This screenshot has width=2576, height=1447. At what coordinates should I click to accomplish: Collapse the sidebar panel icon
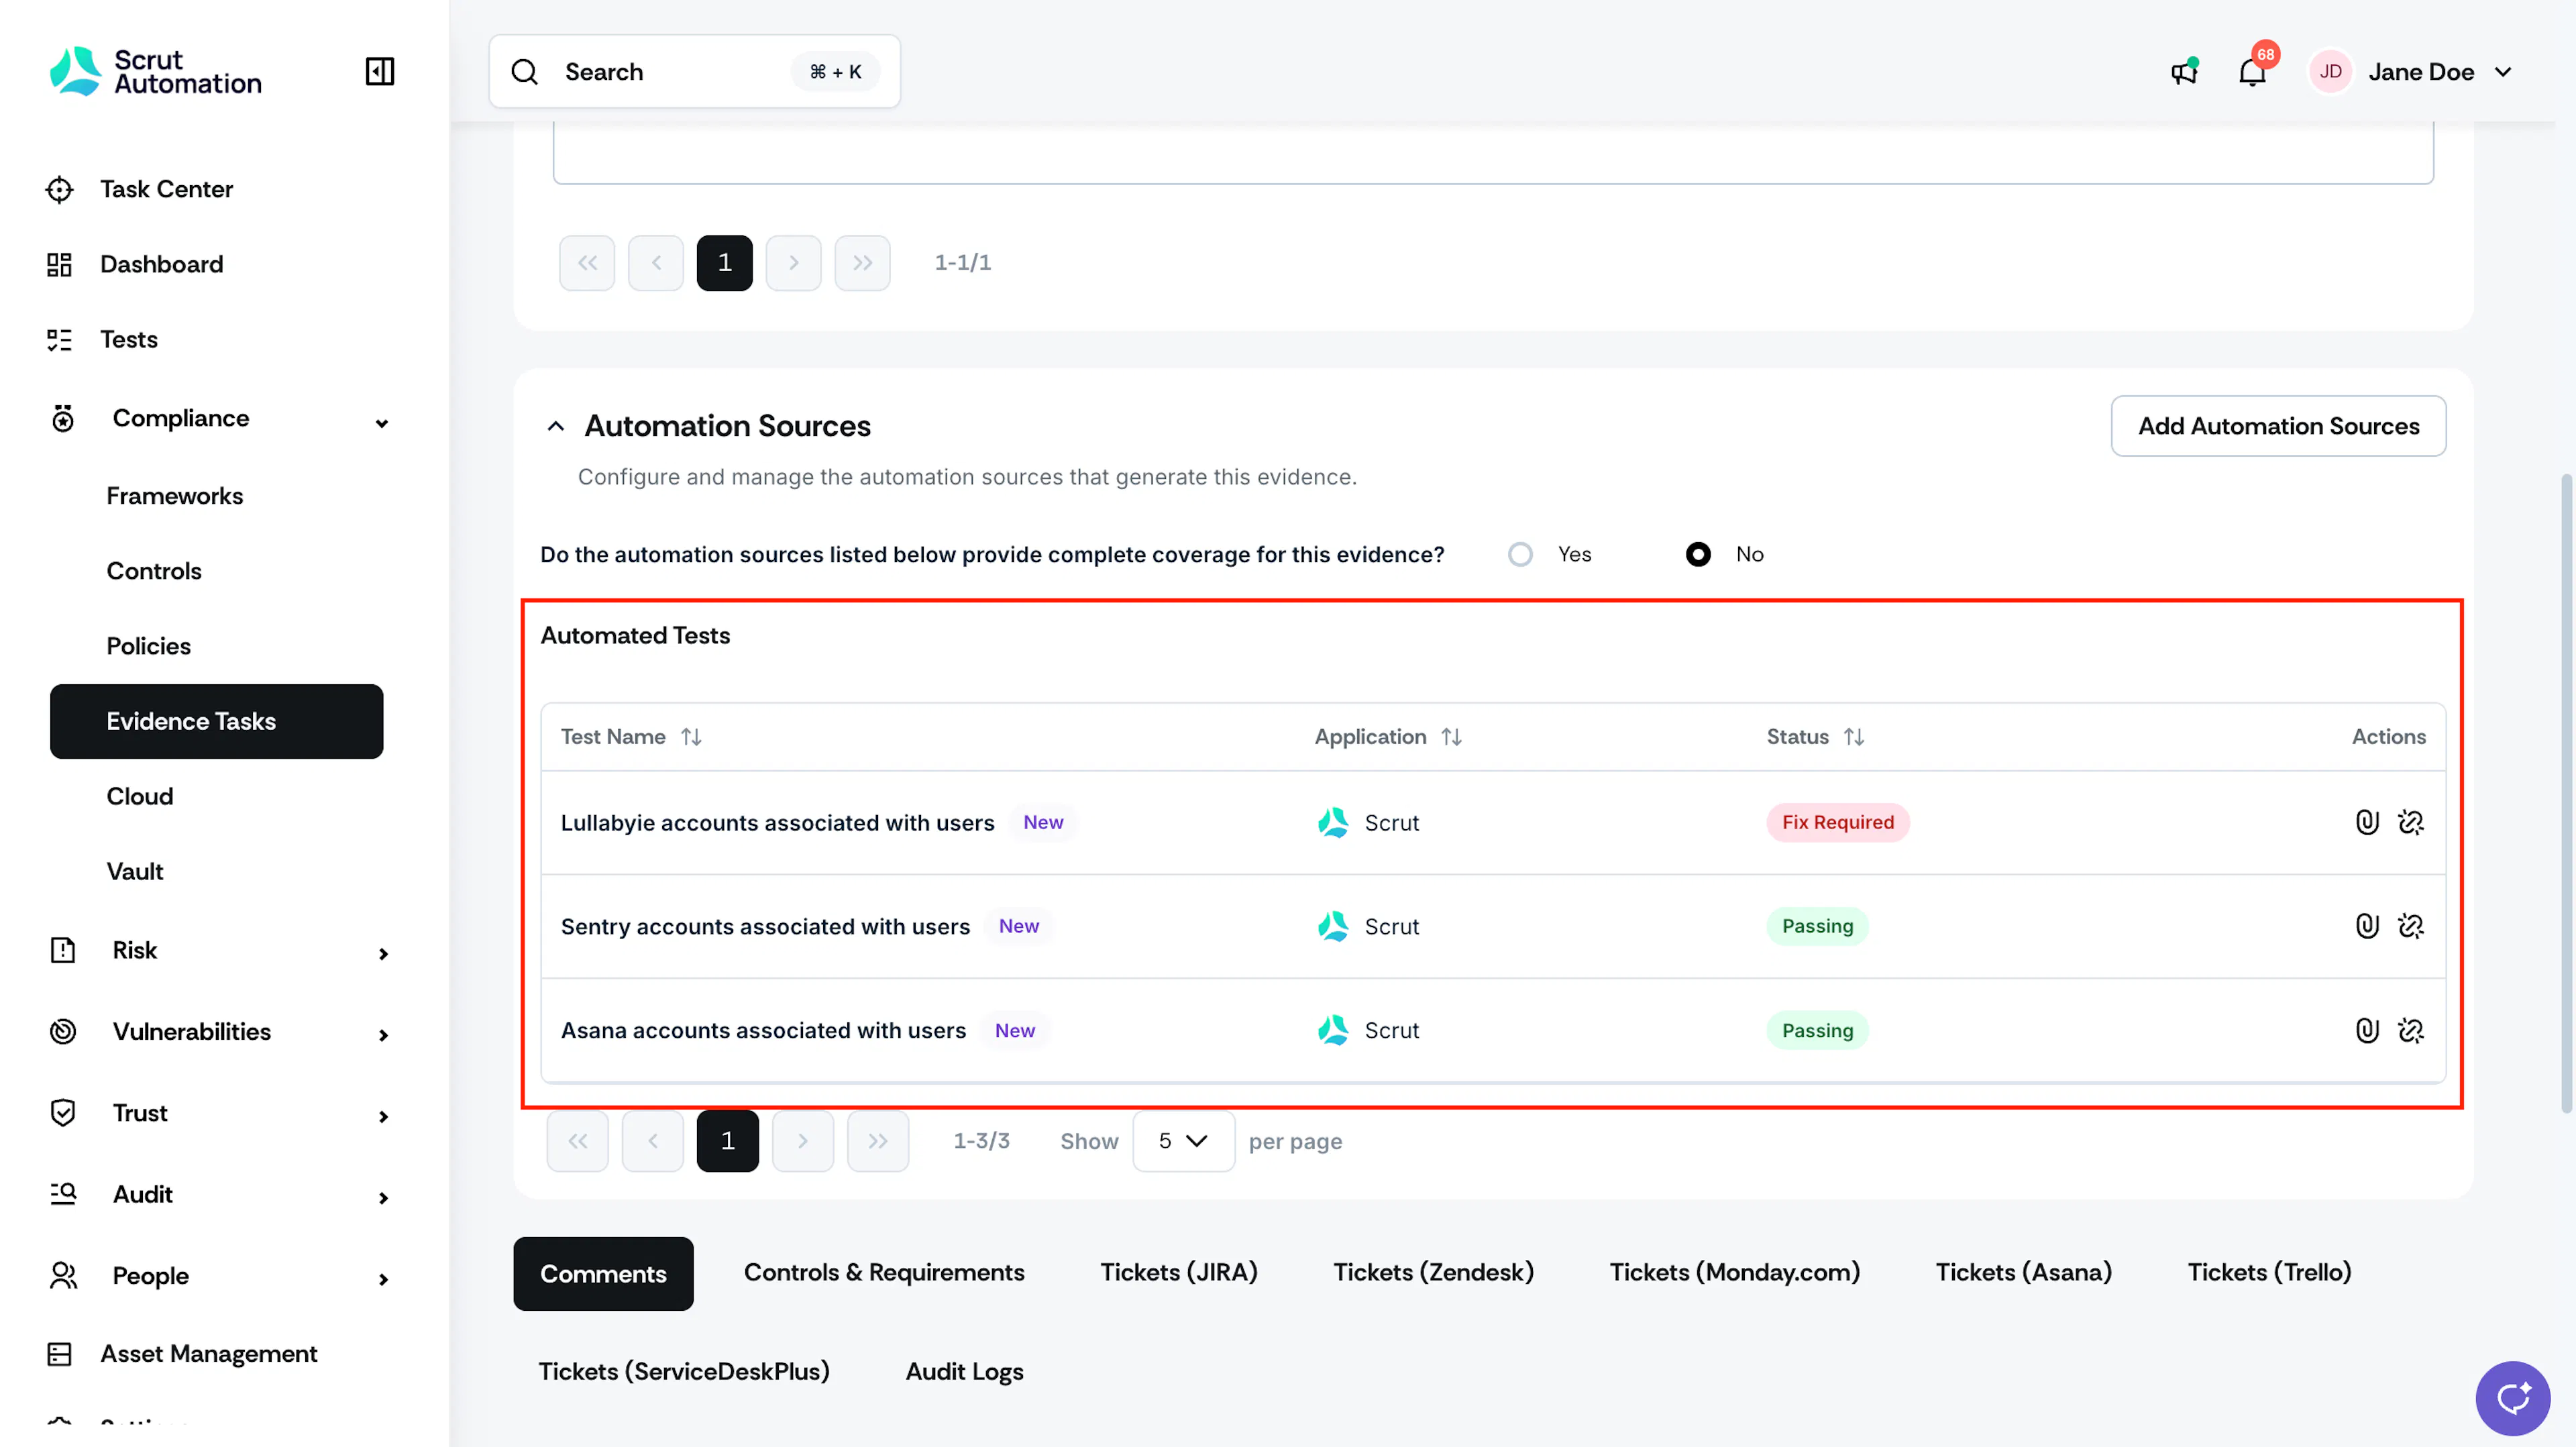pos(379,71)
